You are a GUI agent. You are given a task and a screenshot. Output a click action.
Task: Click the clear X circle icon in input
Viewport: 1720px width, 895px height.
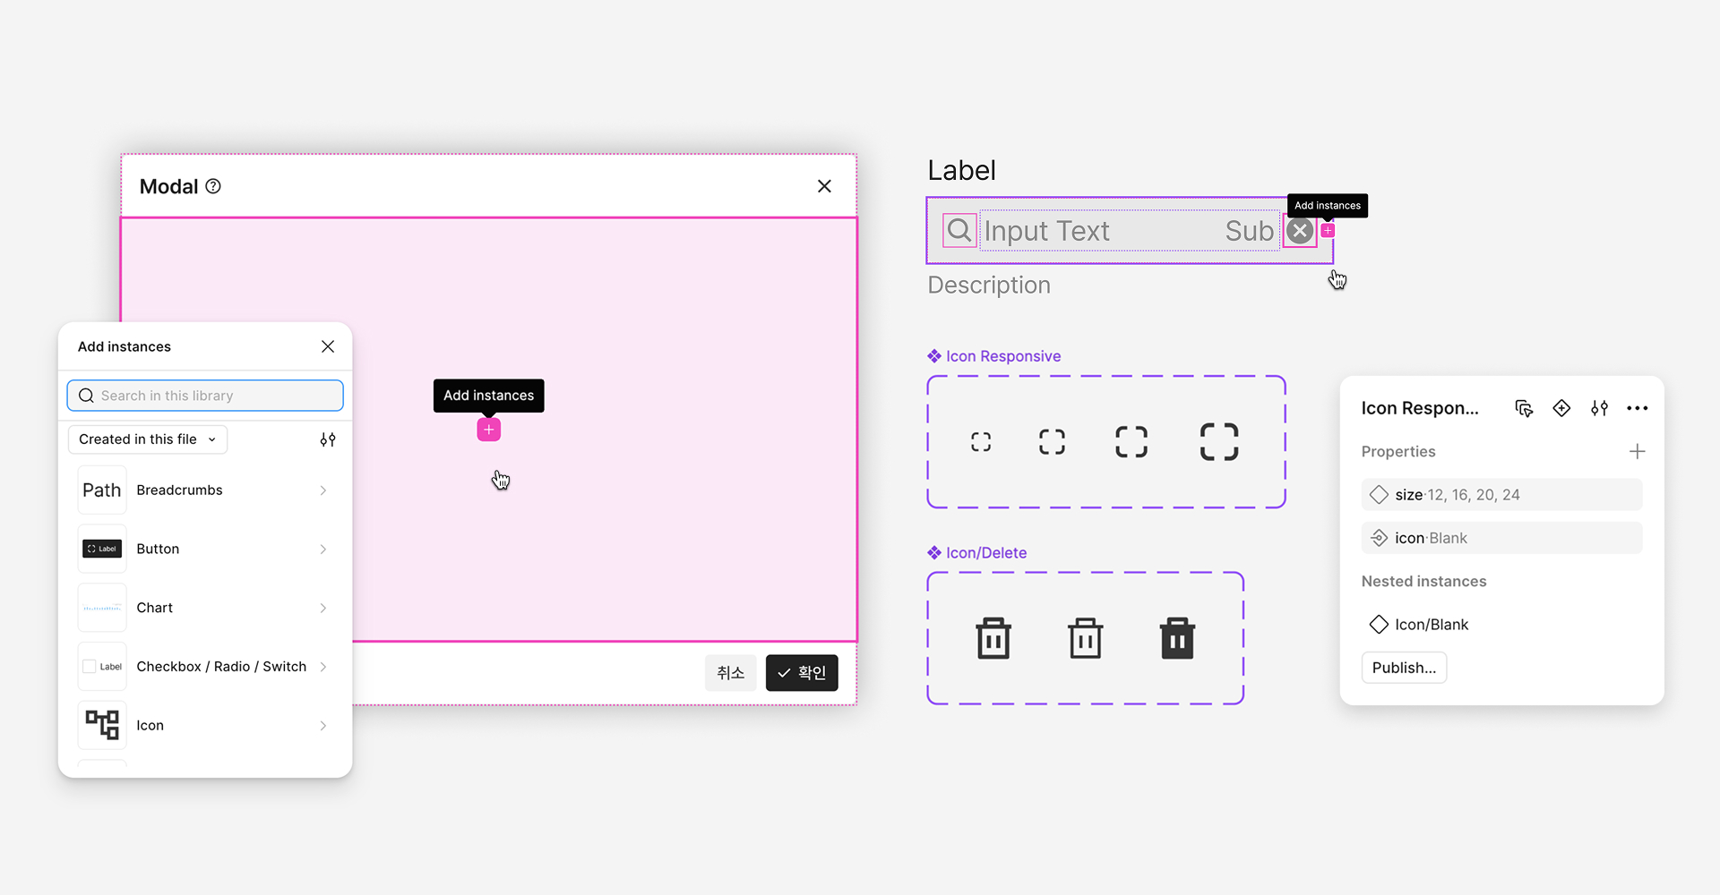tap(1300, 231)
